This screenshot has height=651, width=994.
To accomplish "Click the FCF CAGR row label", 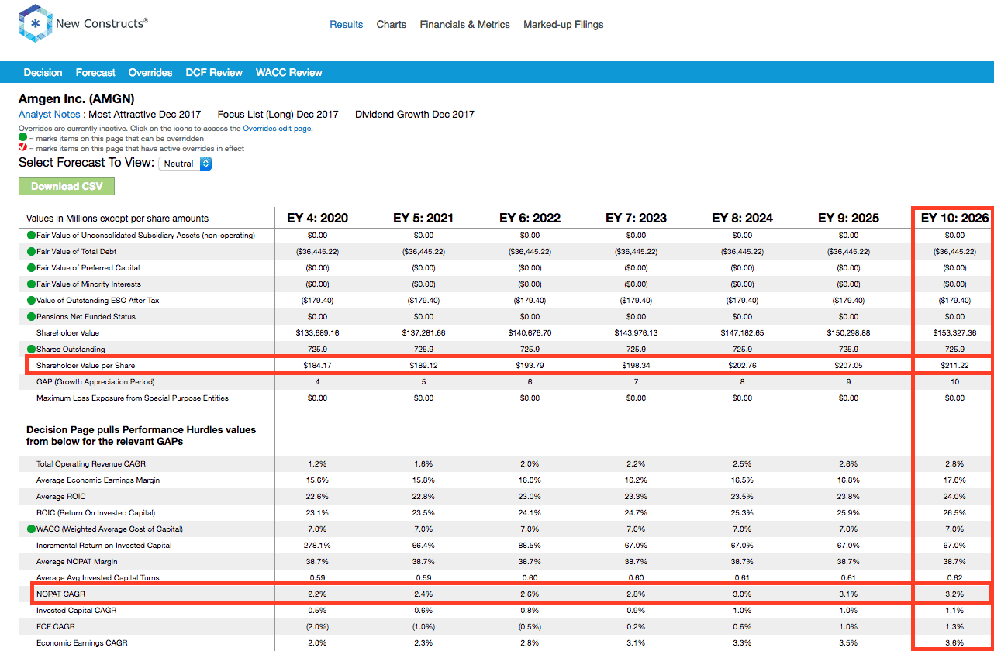I will [55, 626].
